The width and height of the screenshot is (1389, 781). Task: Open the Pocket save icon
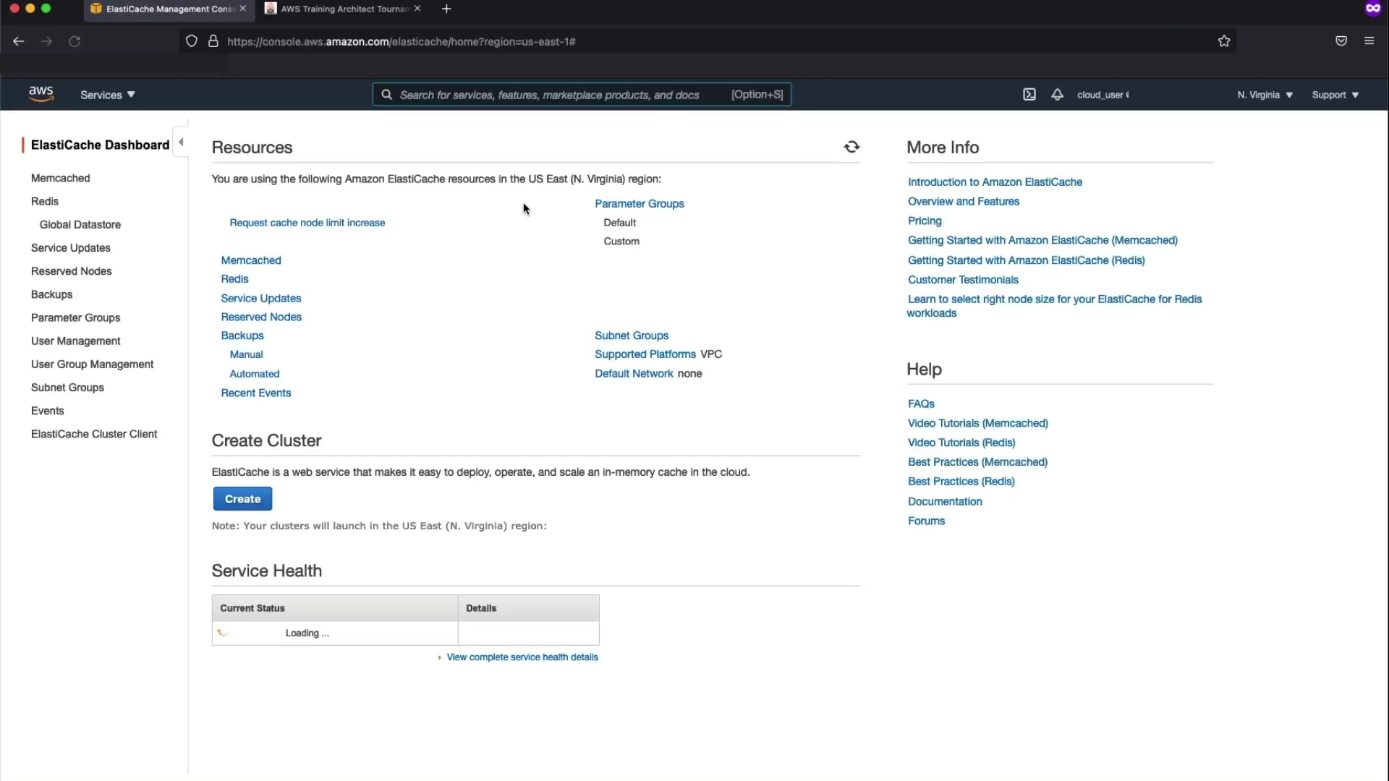tap(1341, 41)
